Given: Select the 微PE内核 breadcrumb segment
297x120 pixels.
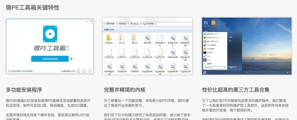Looking at the screenshot, I should [110, 24].
